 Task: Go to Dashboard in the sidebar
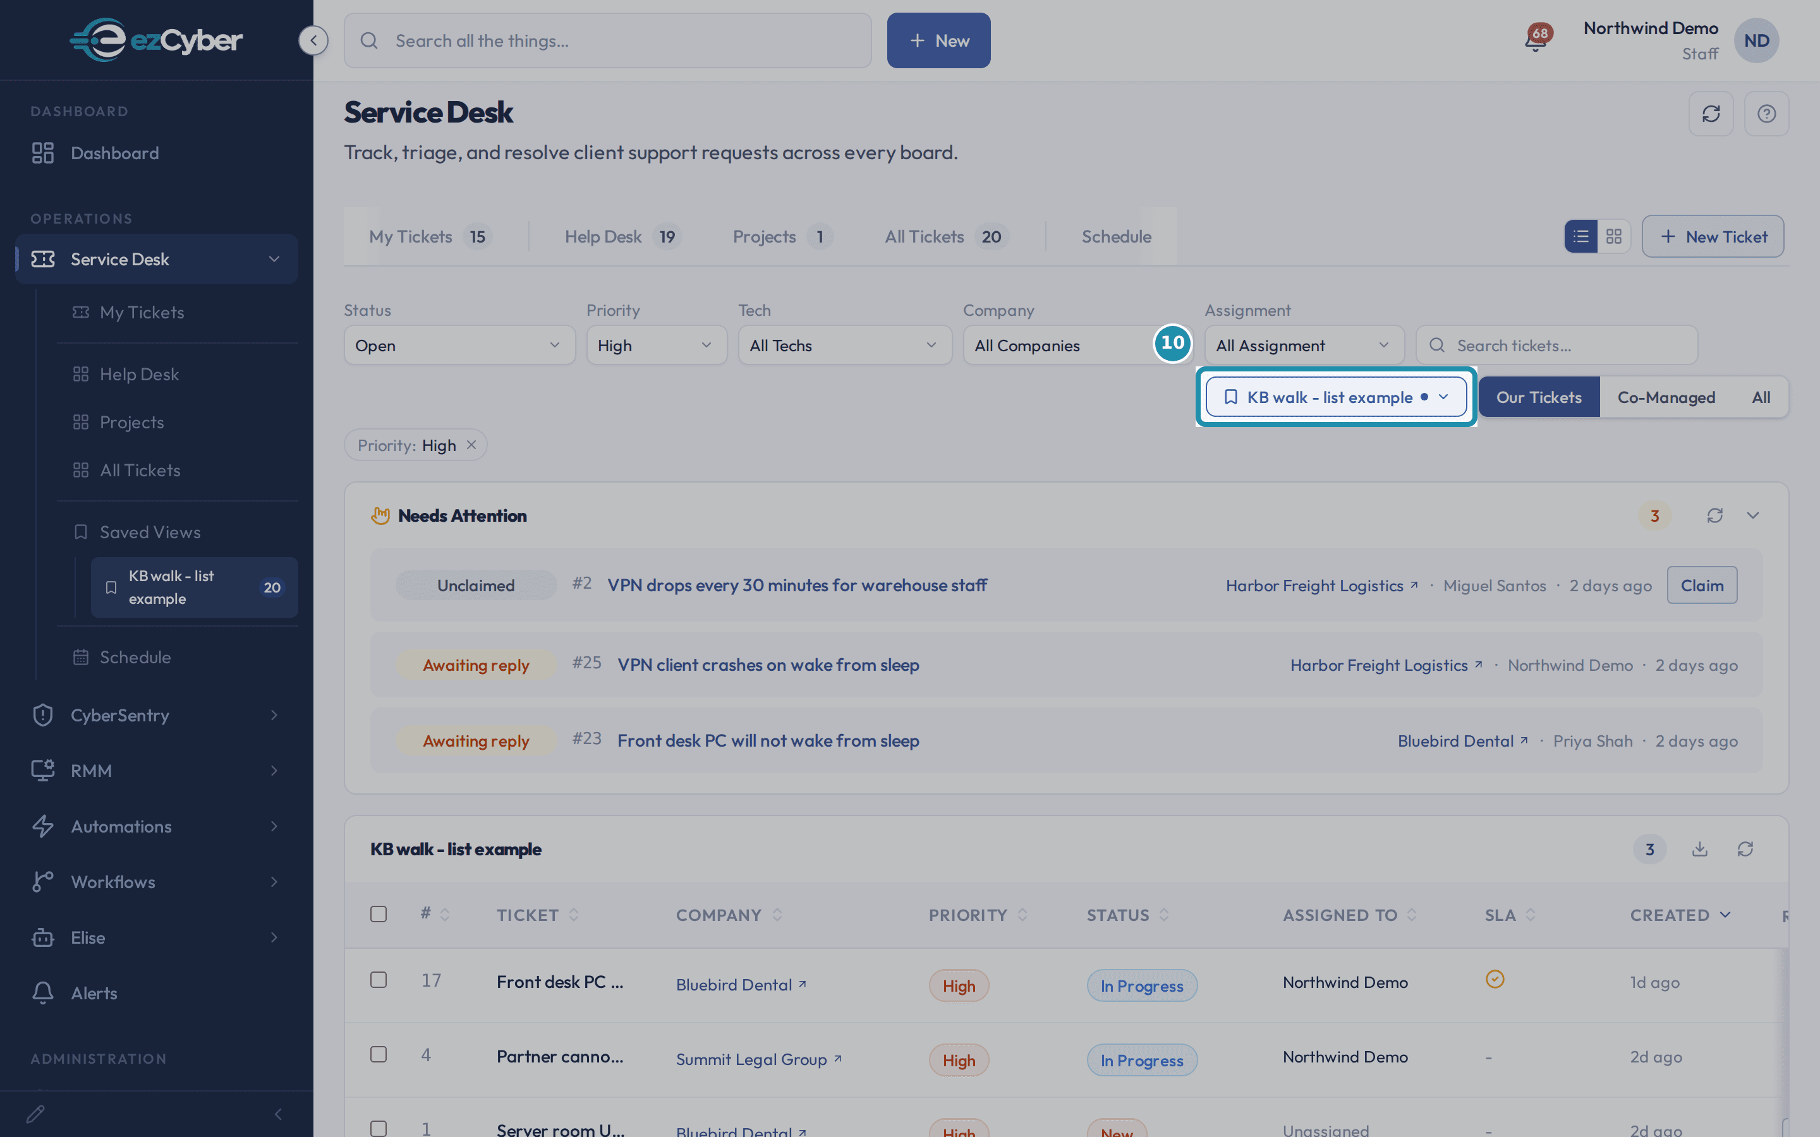[157, 153]
